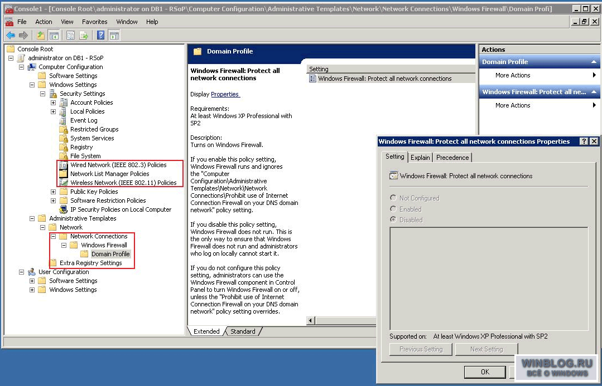This screenshot has height=386, width=602.
Task: Open Help via blue question mark icon
Action: [100, 36]
